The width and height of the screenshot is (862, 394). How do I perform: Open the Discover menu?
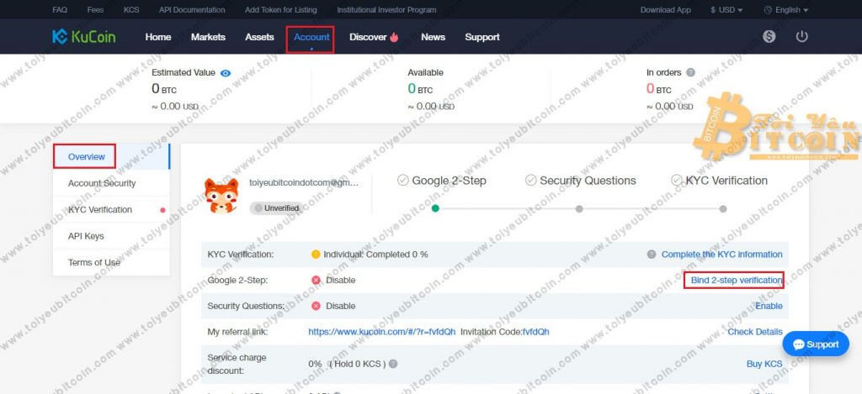click(368, 37)
